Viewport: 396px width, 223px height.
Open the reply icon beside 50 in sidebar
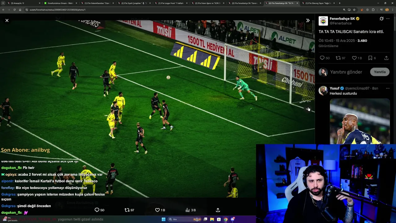pos(322,58)
